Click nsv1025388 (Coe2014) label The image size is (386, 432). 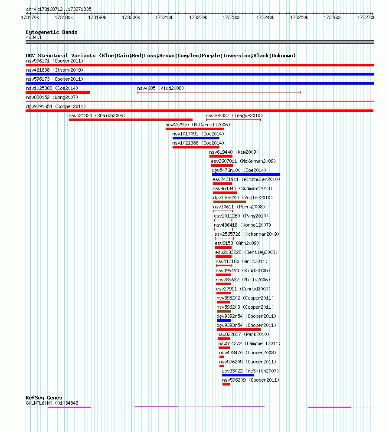coord(52,88)
